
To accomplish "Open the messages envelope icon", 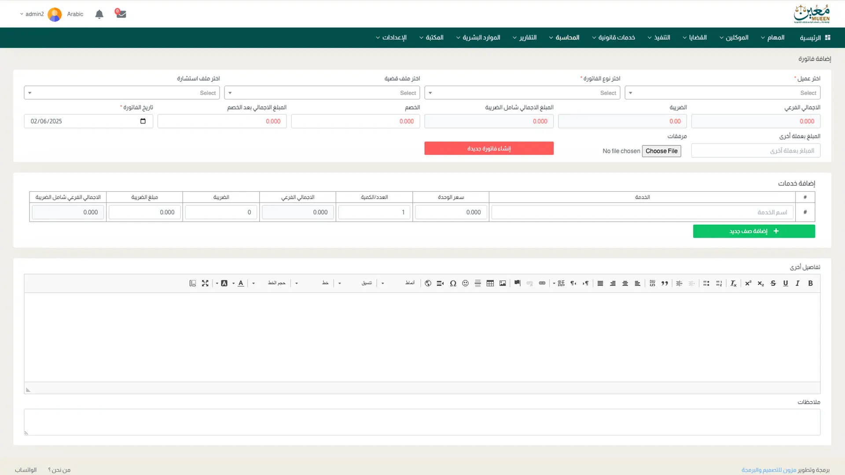I will (x=121, y=14).
